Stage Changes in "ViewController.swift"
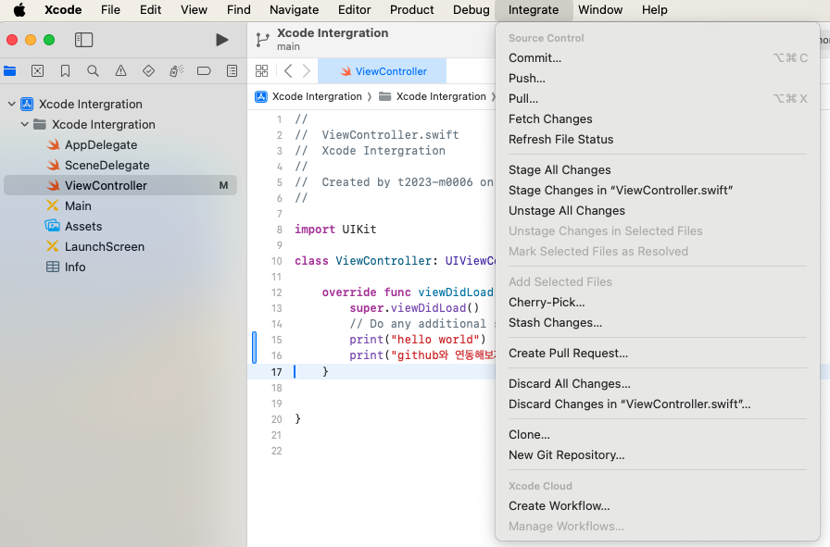This screenshot has width=830, height=547. pos(658,191)
